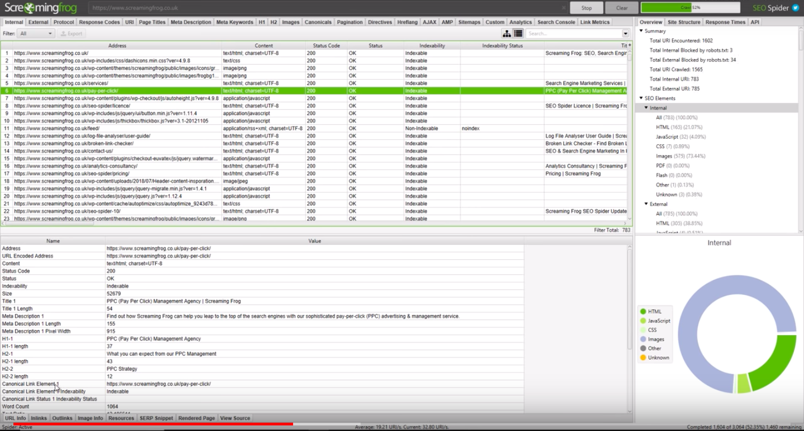
Task: Open the Rendered Page tab
Action: coord(197,418)
